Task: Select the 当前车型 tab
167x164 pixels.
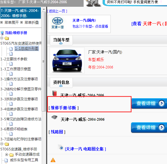Action: pos(61,40)
